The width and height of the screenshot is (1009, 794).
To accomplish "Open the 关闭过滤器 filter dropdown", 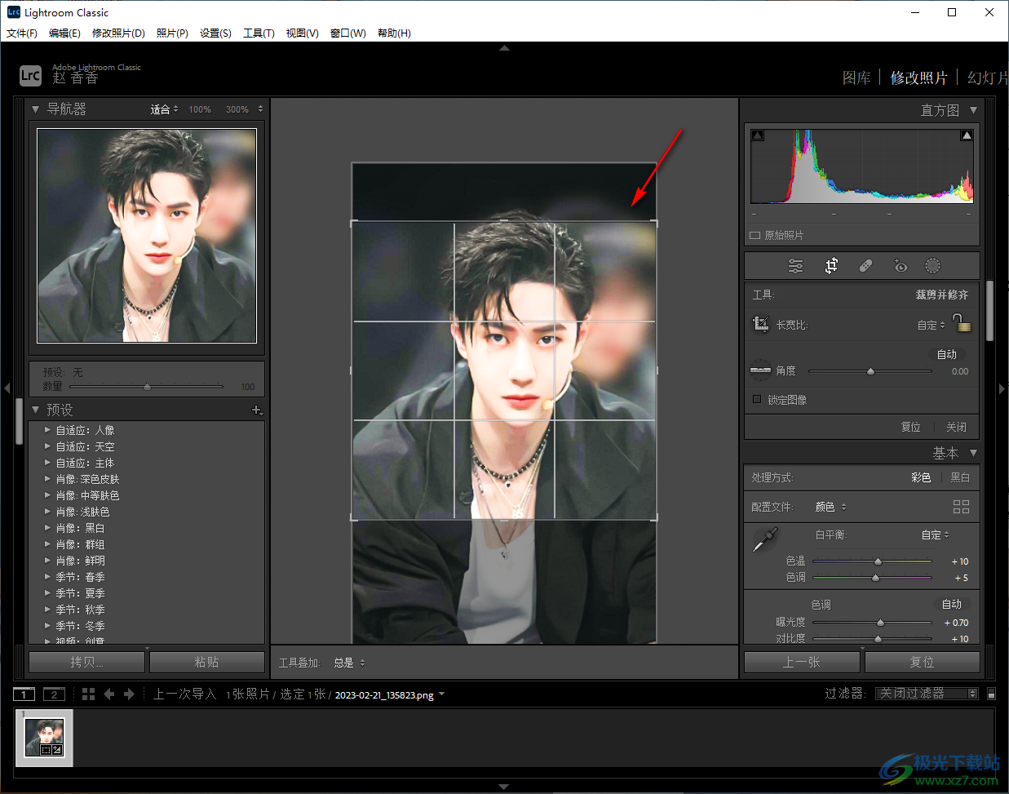I will click(x=927, y=694).
